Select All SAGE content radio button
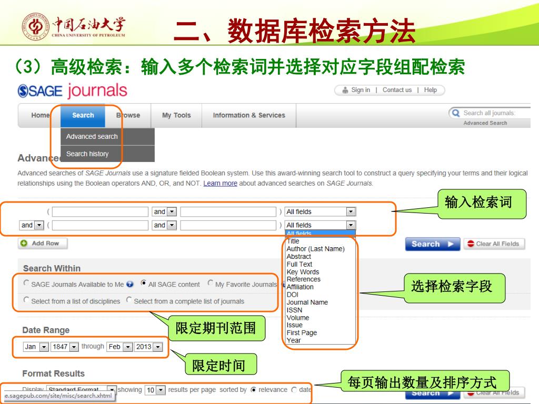Image resolution: width=539 pixels, height=404 pixels. (143, 283)
